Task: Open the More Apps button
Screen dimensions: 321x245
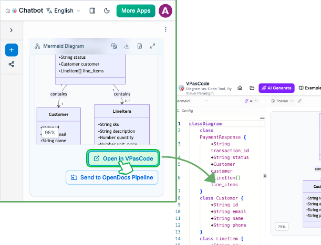Action: [x=136, y=10]
